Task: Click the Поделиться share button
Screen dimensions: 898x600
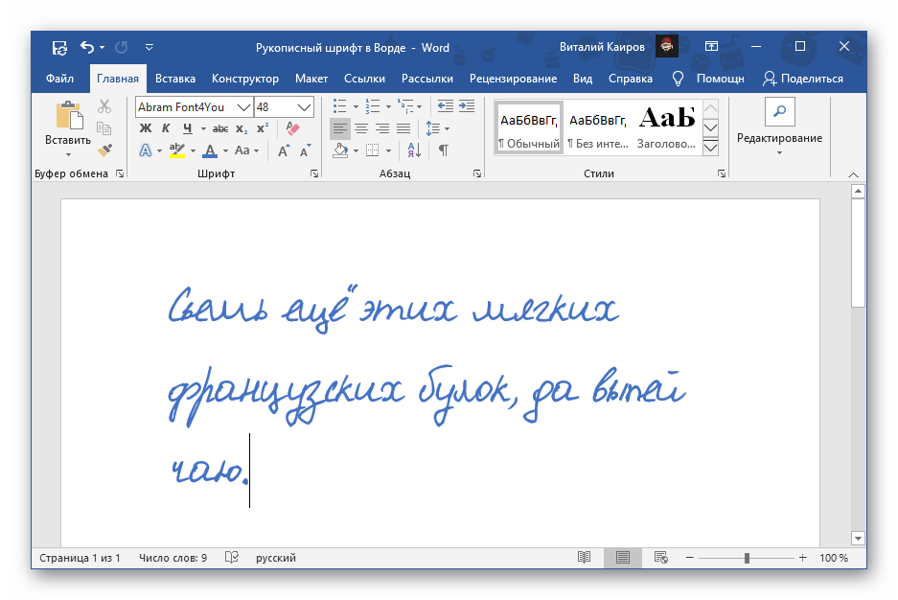Action: click(x=803, y=79)
